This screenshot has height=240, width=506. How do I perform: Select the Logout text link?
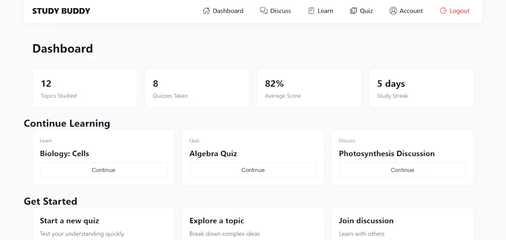(x=460, y=11)
